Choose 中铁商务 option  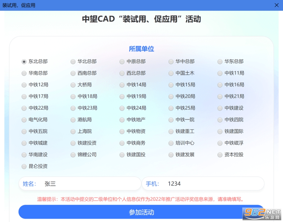point(122,143)
